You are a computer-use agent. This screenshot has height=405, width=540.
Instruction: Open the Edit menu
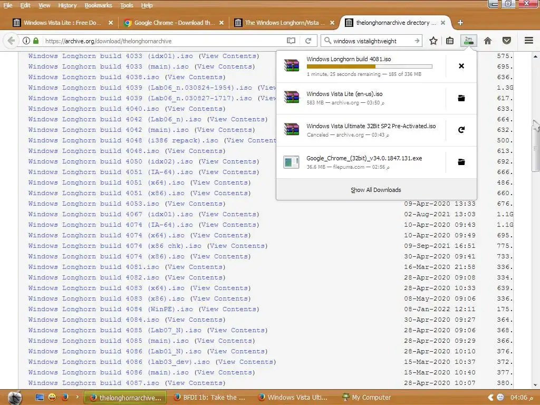(25, 5)
